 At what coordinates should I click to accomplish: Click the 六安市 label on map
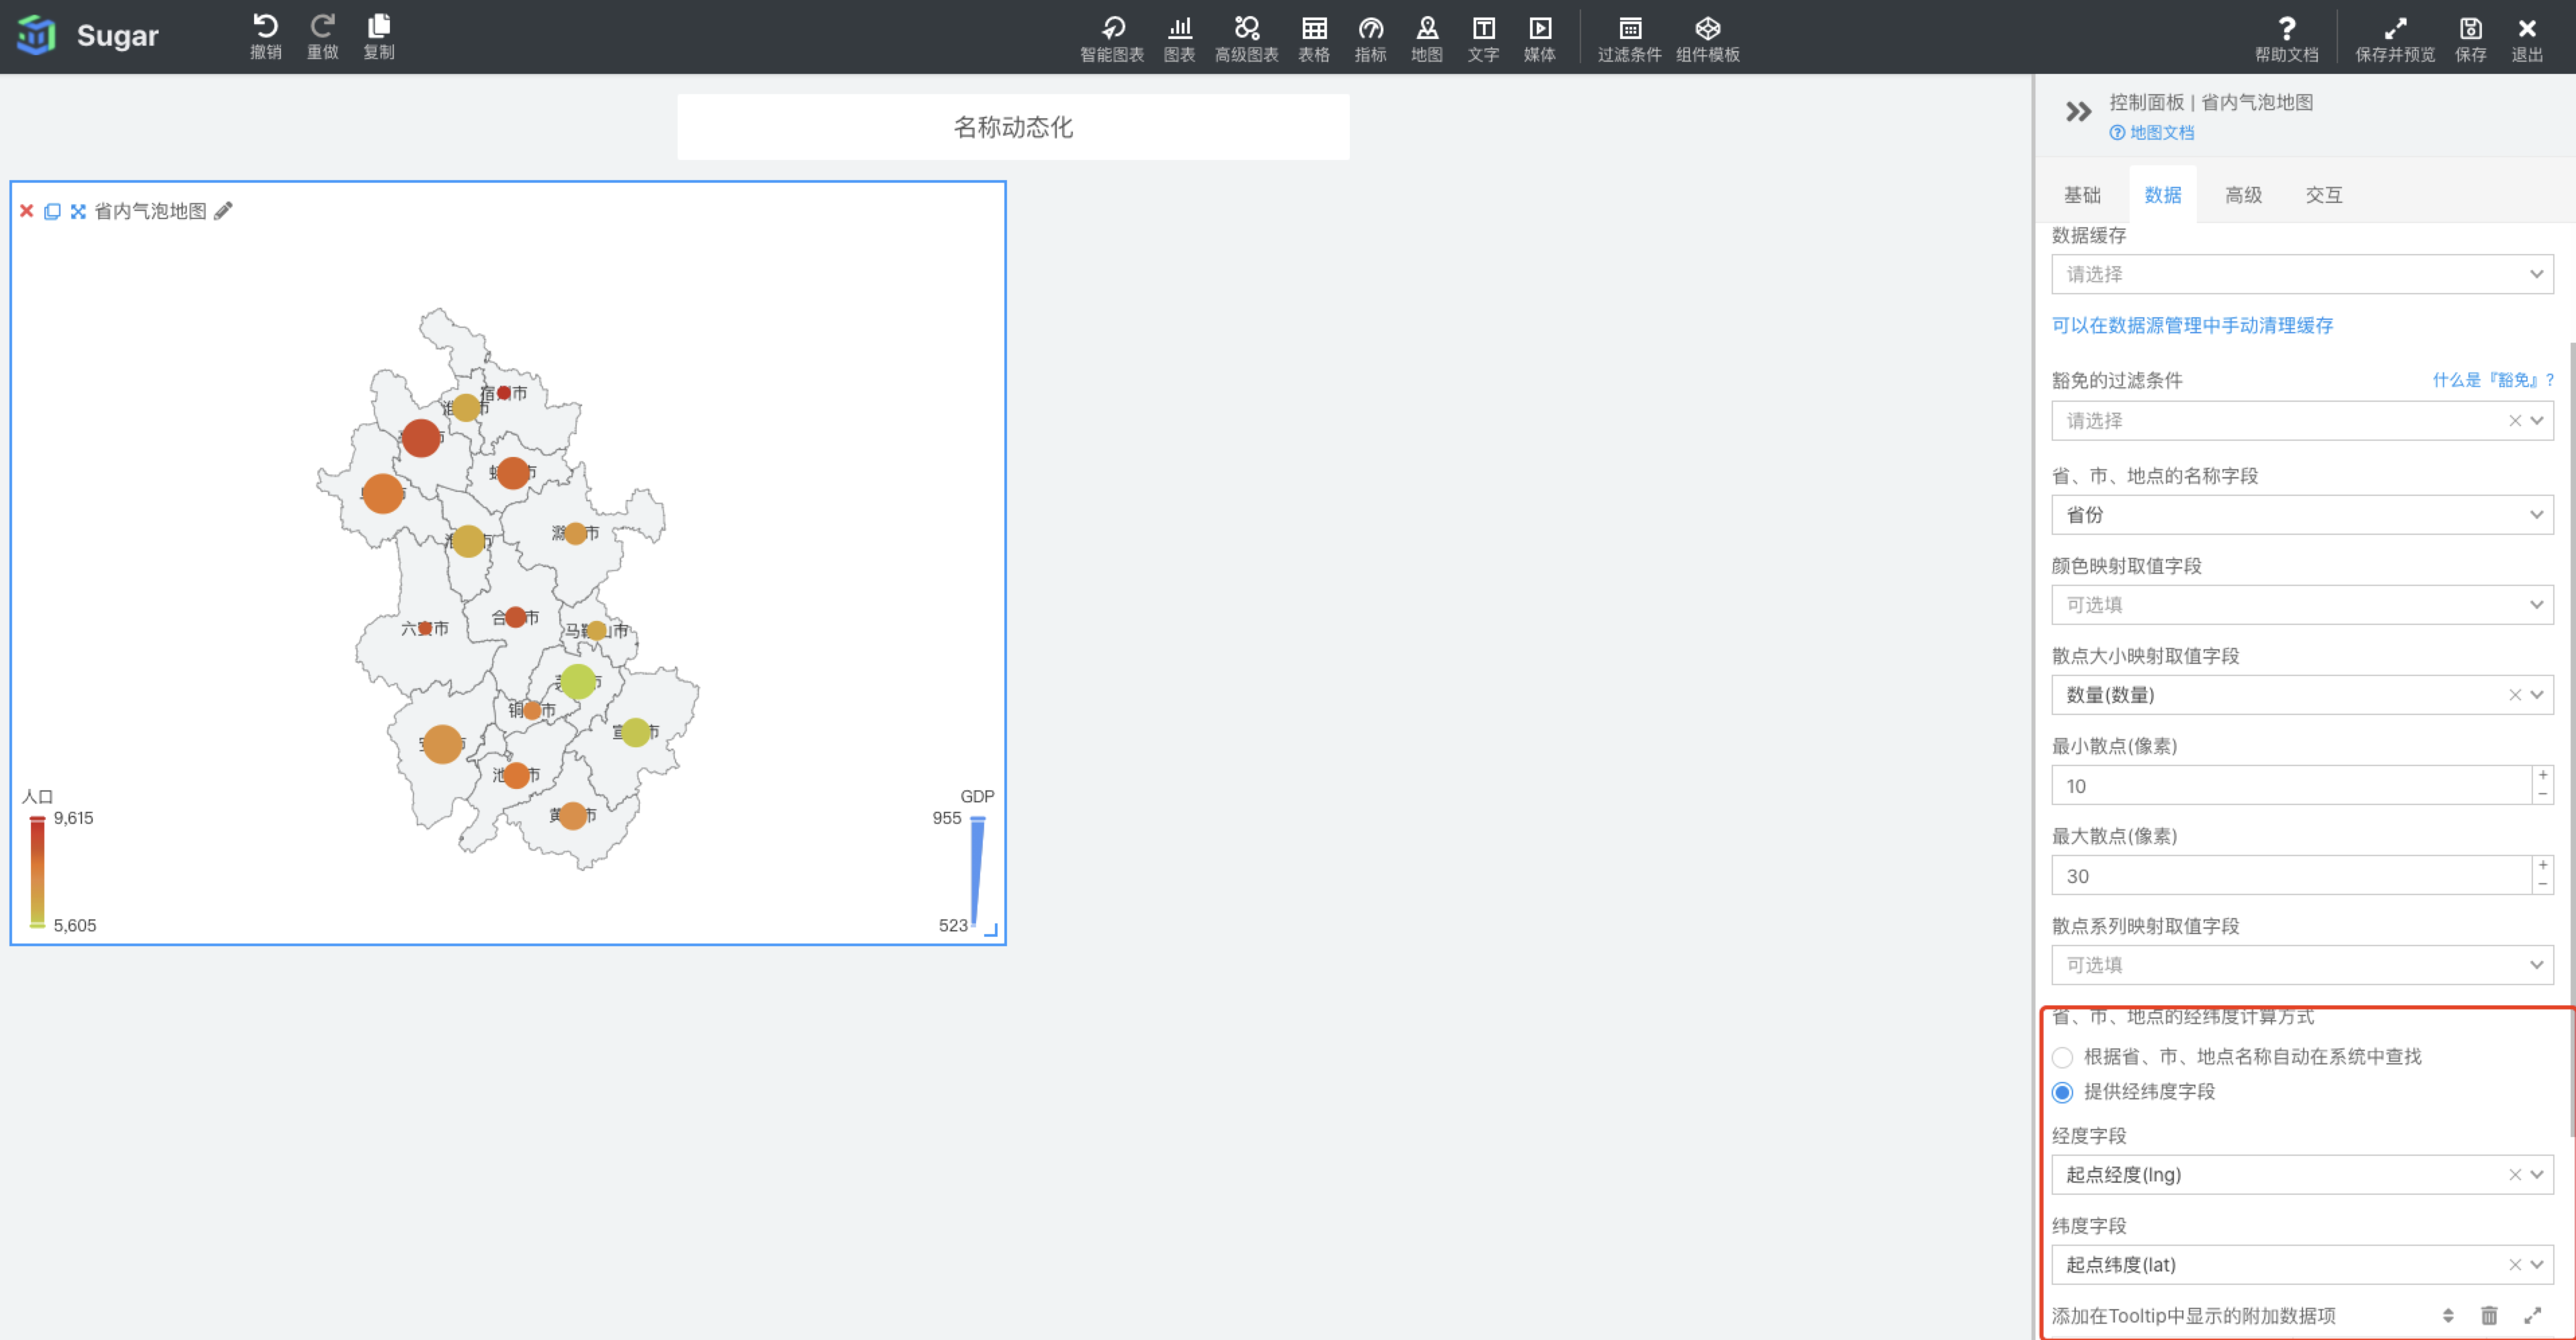point(425,628)
